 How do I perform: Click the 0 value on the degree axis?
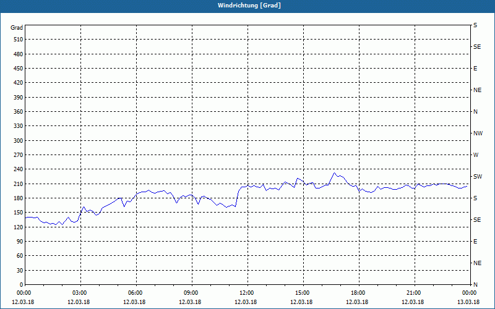21,284
